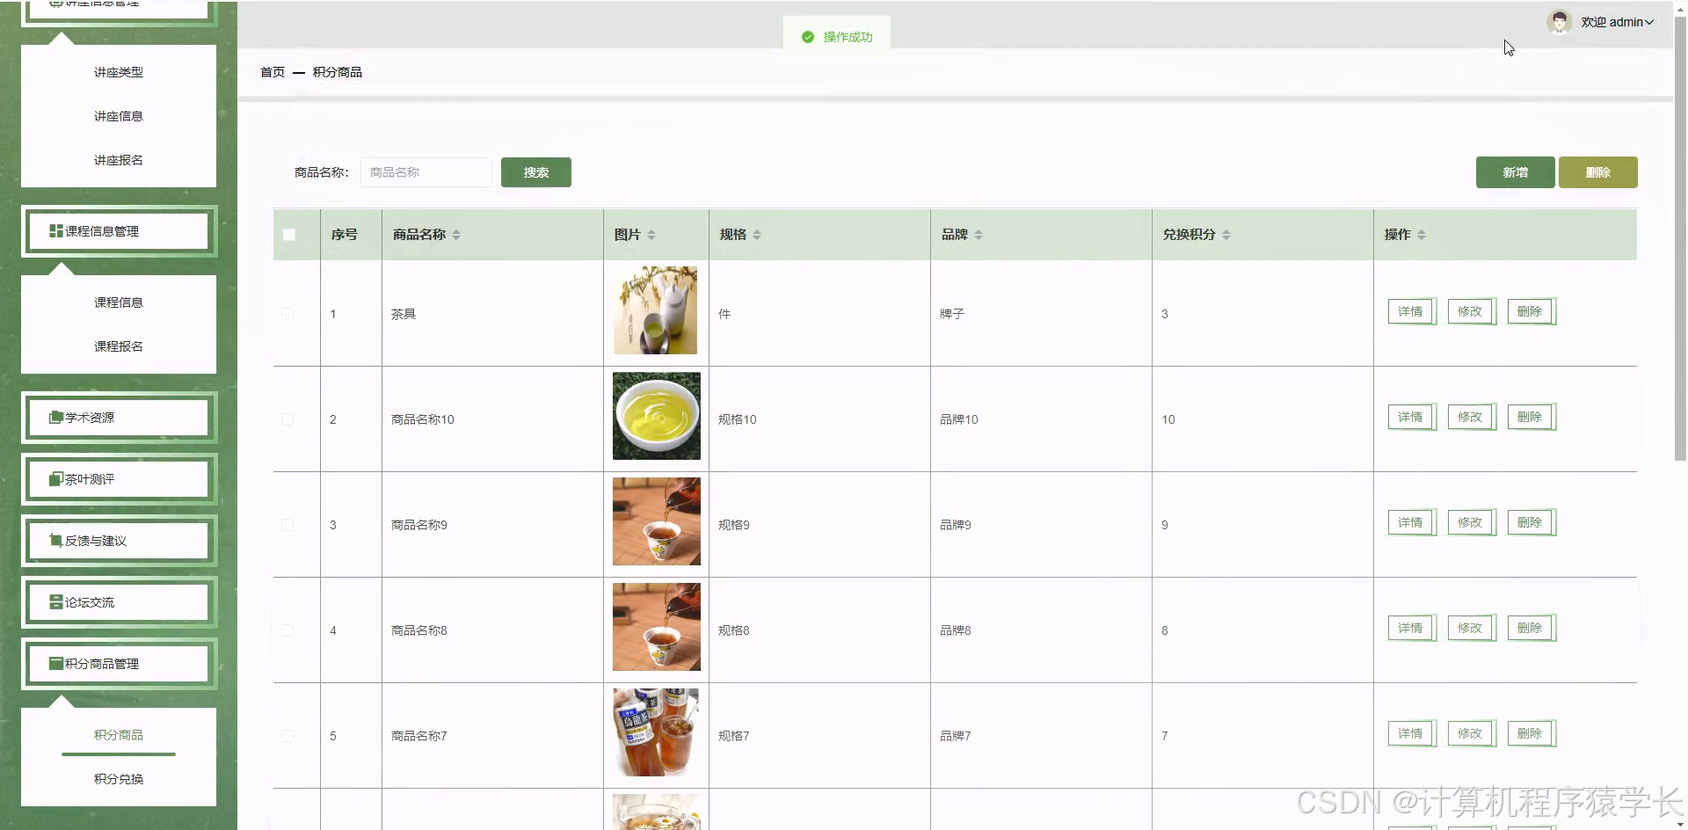Image resolution: width=1688 pixels, height=830 pixels.
Task: Sort by 兑换积分 column arrows
Action: [1226, 235]
